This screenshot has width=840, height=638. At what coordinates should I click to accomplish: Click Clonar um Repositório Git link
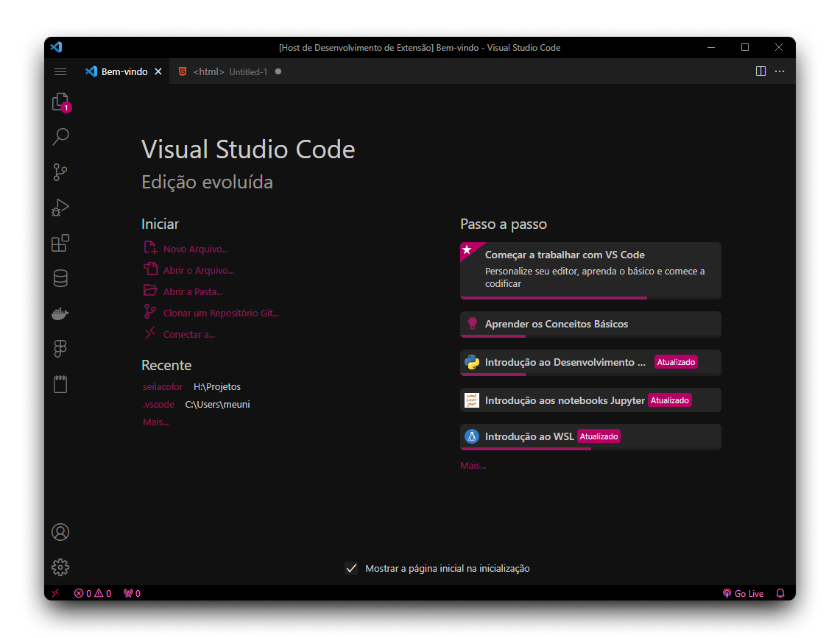point(221,313)
